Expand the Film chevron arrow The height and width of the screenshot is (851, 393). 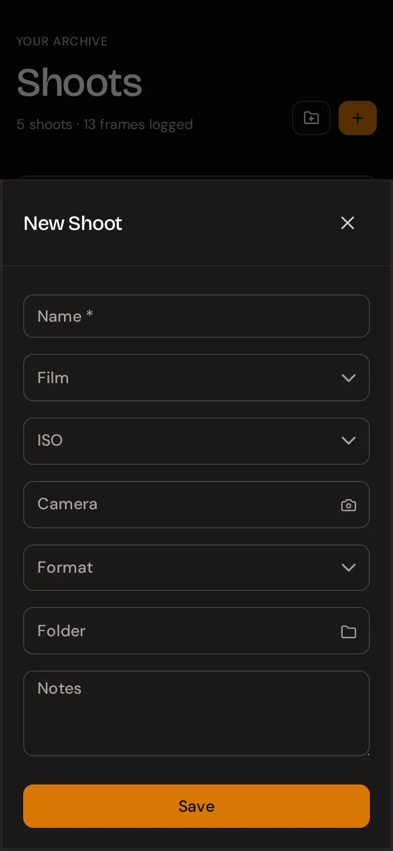[x=349, y=378]
